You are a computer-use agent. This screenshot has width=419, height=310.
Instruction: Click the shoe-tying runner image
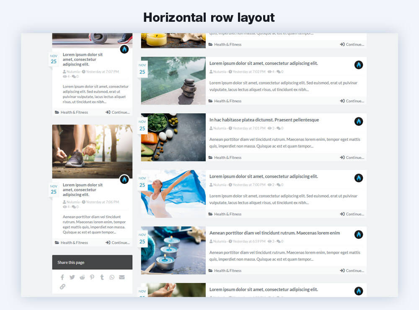coord(92,151)
